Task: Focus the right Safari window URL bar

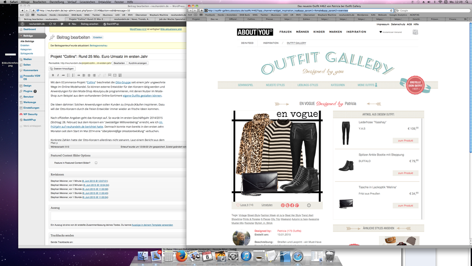Action: tap(299, 11)
